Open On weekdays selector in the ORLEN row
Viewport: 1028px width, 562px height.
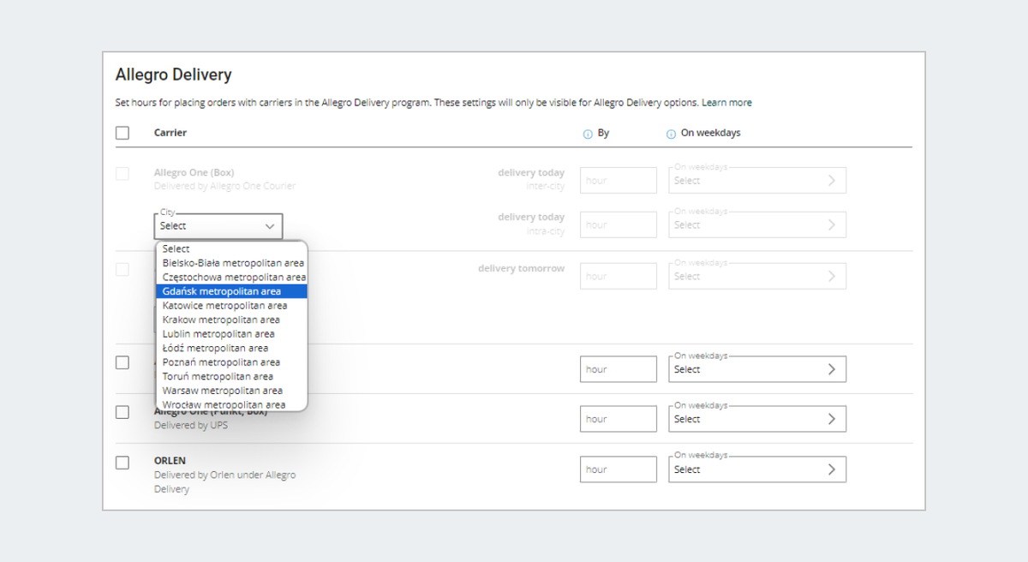pyautogui.click(x=757, y=469)
